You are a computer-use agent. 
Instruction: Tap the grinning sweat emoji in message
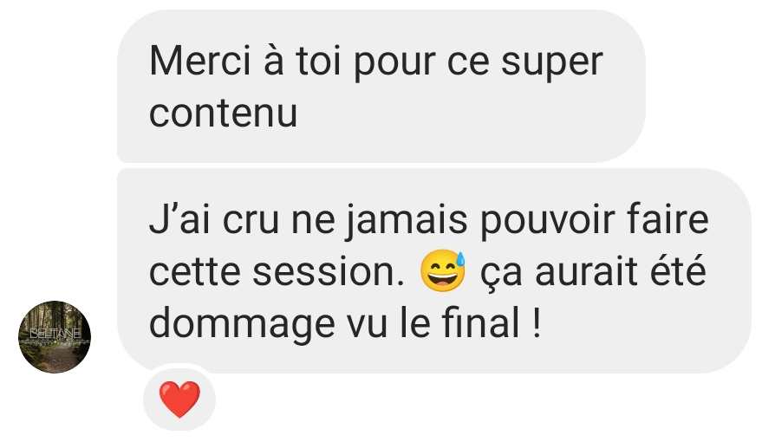click(x=443, y=271)
